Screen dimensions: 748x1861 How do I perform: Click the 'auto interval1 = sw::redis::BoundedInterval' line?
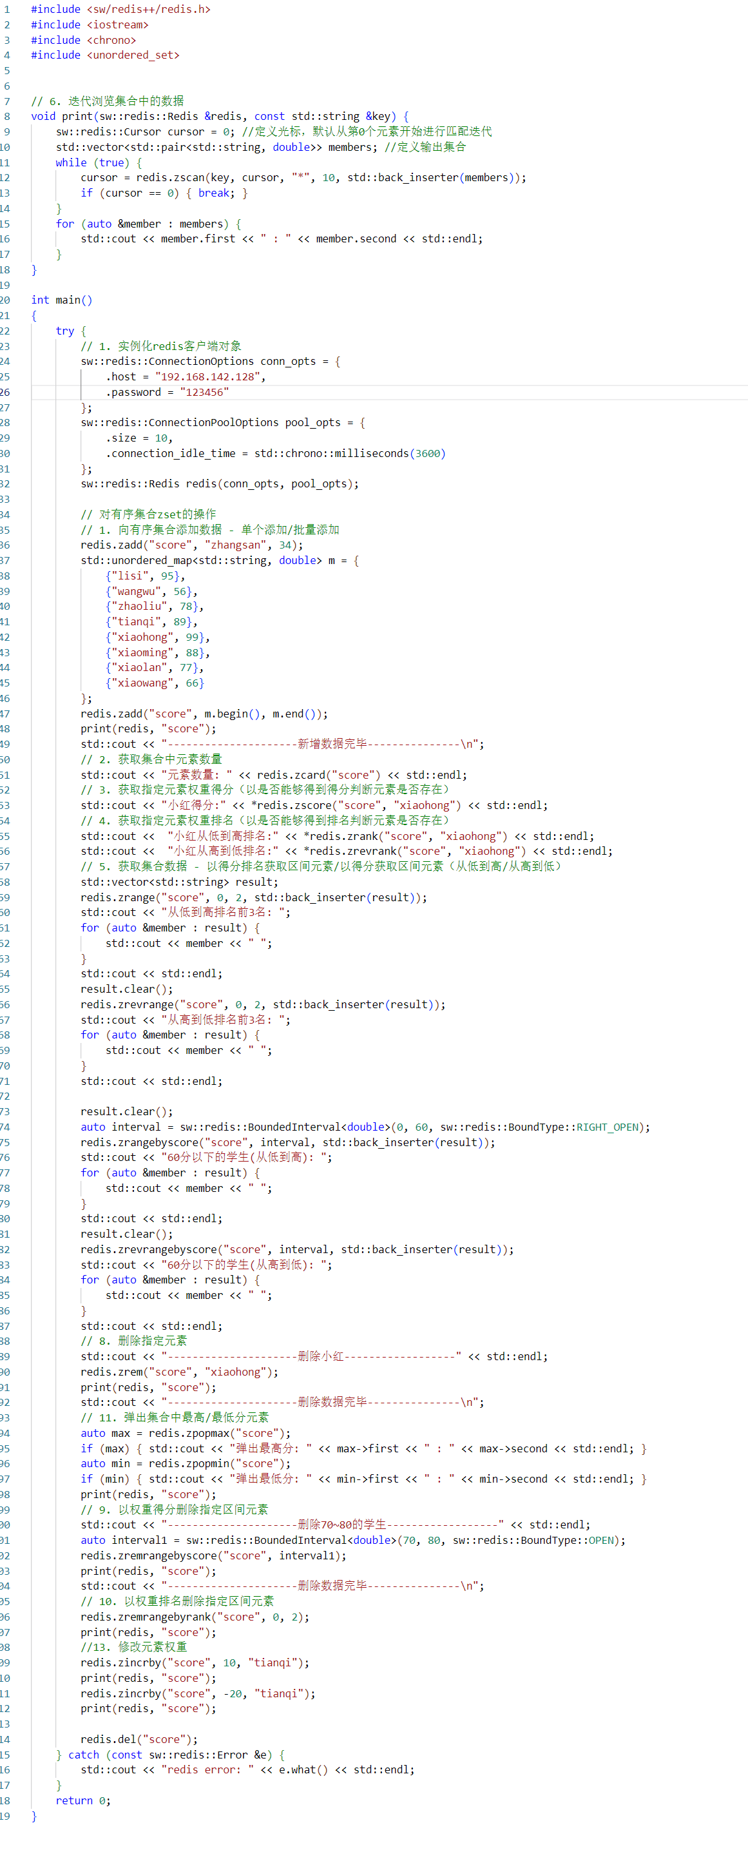coord(354,1541)
